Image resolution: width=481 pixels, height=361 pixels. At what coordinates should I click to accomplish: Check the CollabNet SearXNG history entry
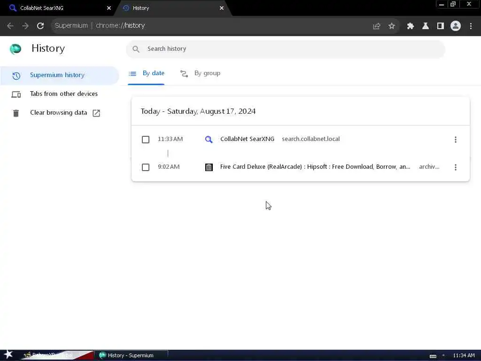pyautogui.click(x=146, y=140)
